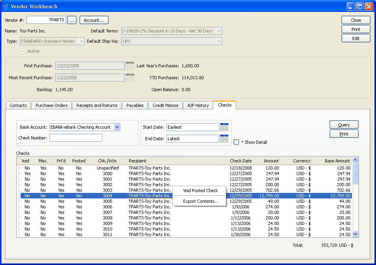Switch to the Purchase Orders tab
Screen dimensions: 376x265
pyautogui.click(x=52, y=105)
